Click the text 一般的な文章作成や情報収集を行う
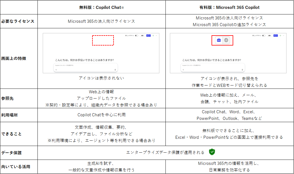Image resolution: width=294 pixels, height=174 pixels. tap(101, 170)
